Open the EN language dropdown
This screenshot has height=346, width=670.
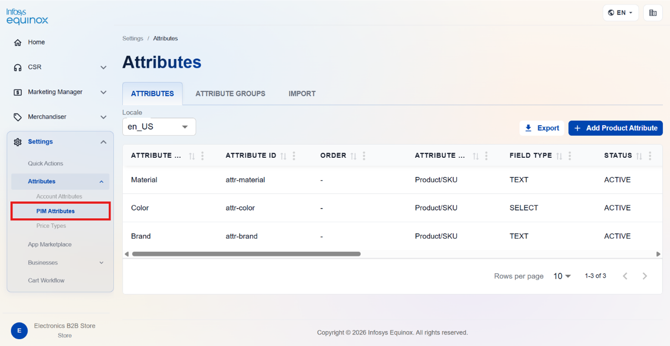click(x=620, y=13)
